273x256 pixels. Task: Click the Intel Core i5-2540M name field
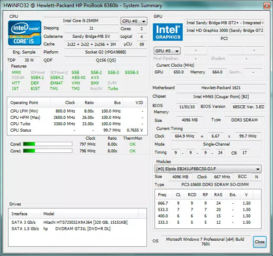pyautogui.click(x=81, y=21)
